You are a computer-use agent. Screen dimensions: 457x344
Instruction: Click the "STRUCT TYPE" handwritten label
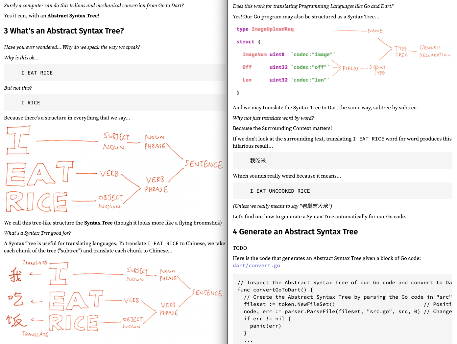tap(378, 70)
